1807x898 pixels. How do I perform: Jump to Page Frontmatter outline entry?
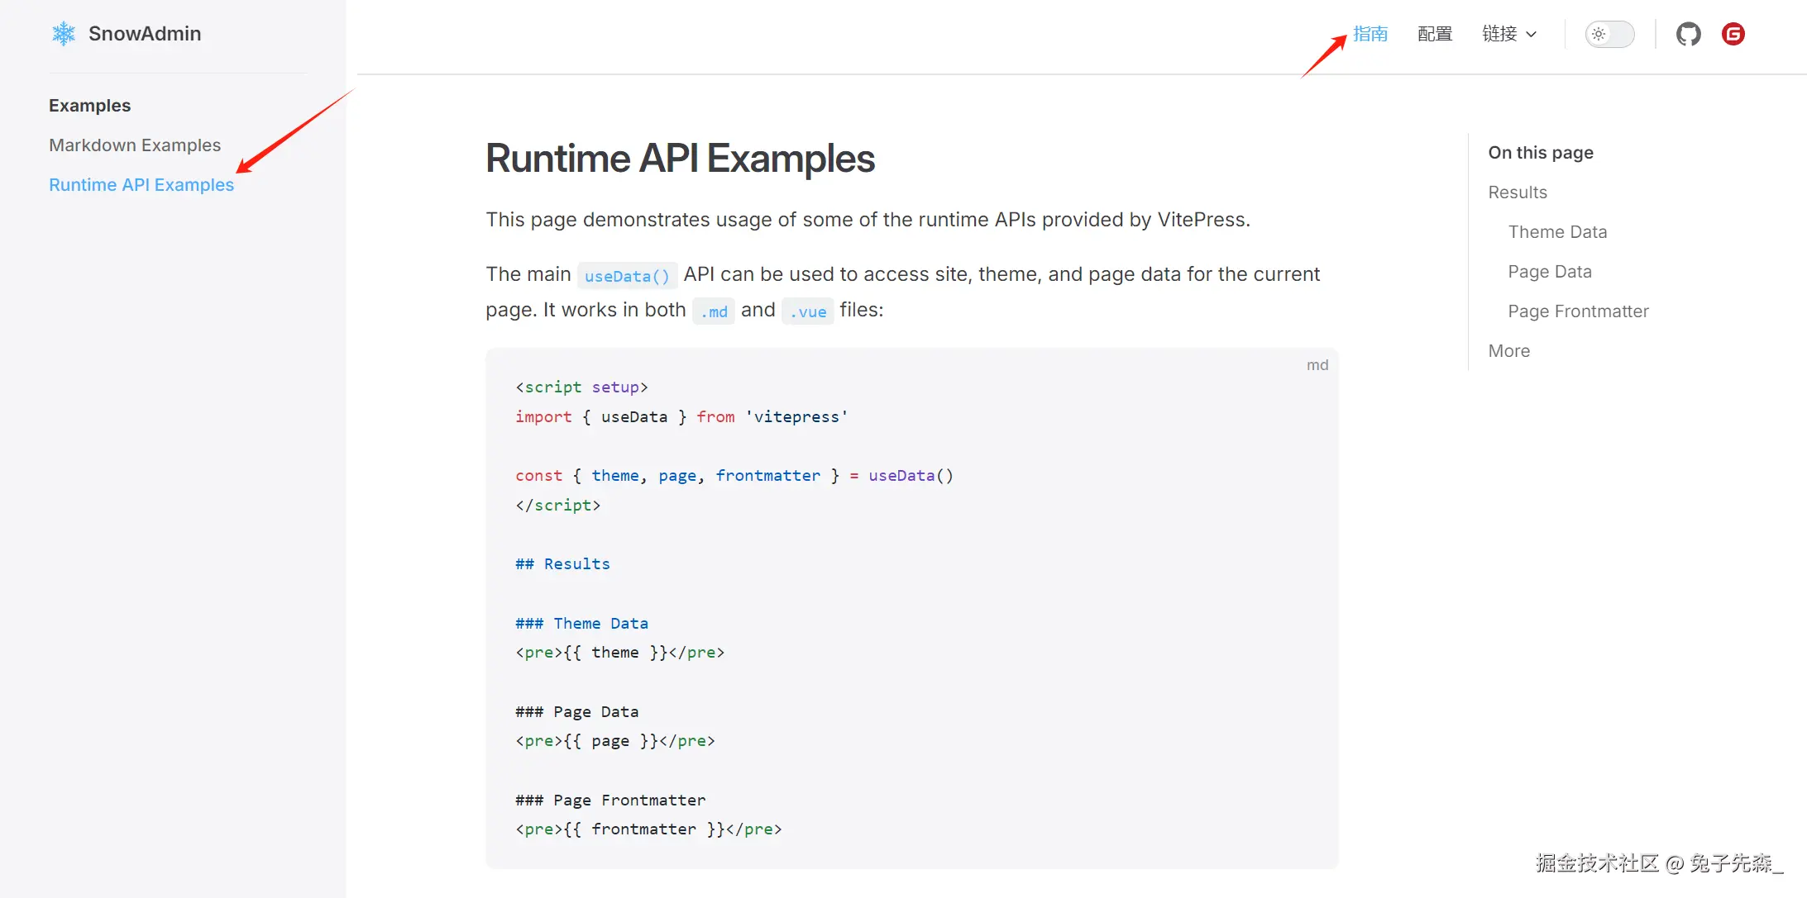coord(1578,311)
